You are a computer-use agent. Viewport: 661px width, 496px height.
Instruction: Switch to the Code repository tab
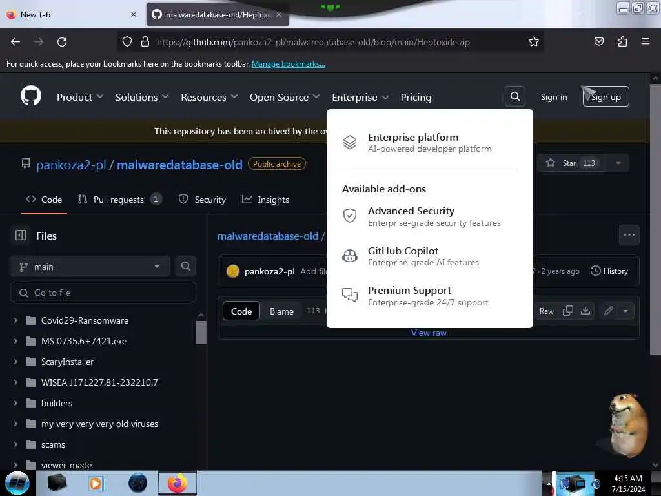[x=44, y=200]
